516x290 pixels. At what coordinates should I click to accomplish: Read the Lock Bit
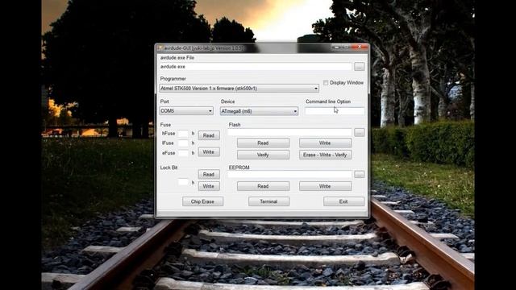(209, 174)
